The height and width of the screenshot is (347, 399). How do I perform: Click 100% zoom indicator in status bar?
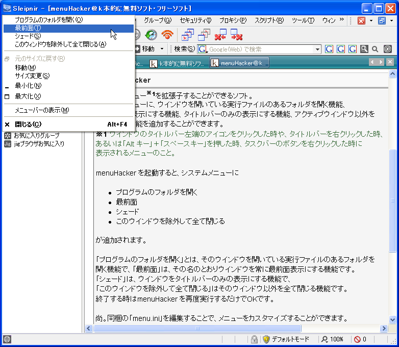[332, 339]
